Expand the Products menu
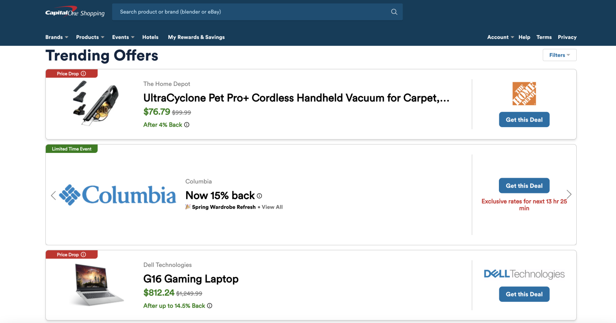This screenshot has width=616, height=323. [x=90, y=37]
